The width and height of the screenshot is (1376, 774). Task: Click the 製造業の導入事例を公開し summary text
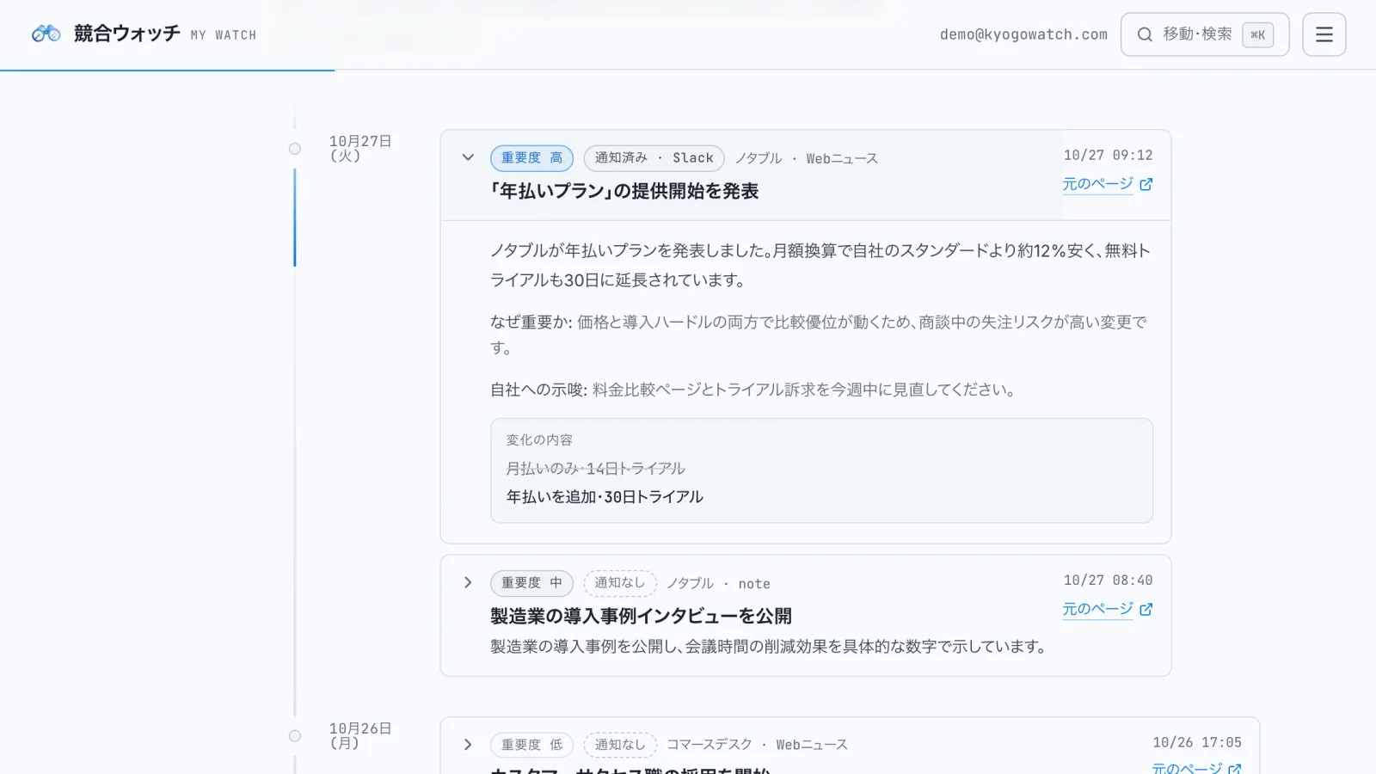[x=771, y=647]
